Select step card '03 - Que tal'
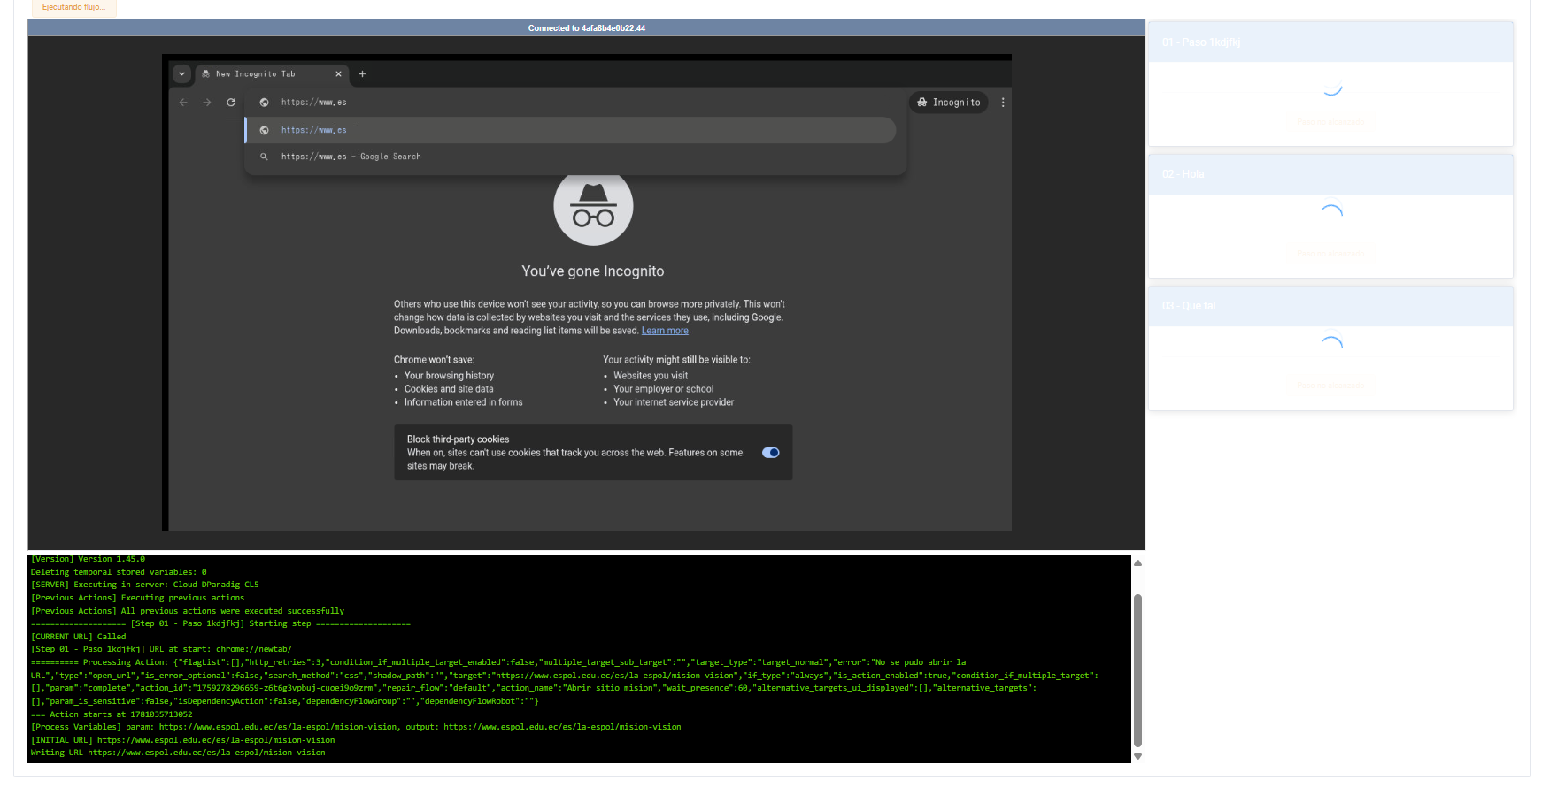 coord(1330,348)
